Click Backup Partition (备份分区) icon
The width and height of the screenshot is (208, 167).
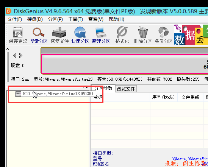(x=164, y=35)
